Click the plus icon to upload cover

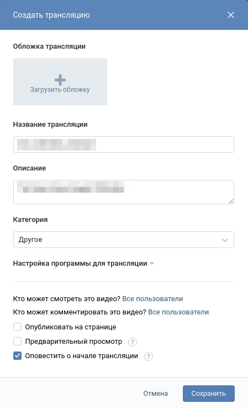pyautogui.click(x=60, y=80)
